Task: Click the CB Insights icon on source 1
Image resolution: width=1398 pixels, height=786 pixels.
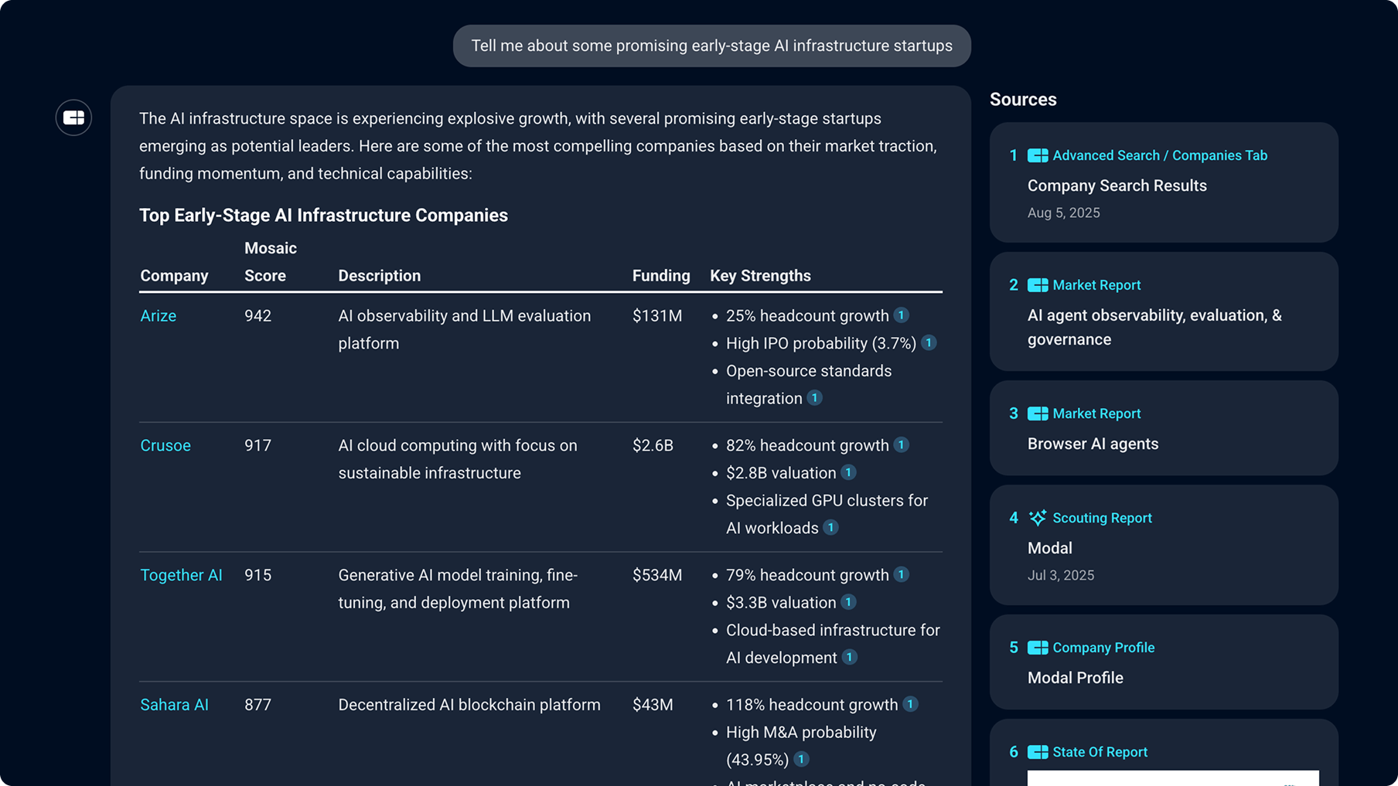Action: click(x=1039, y=155)
